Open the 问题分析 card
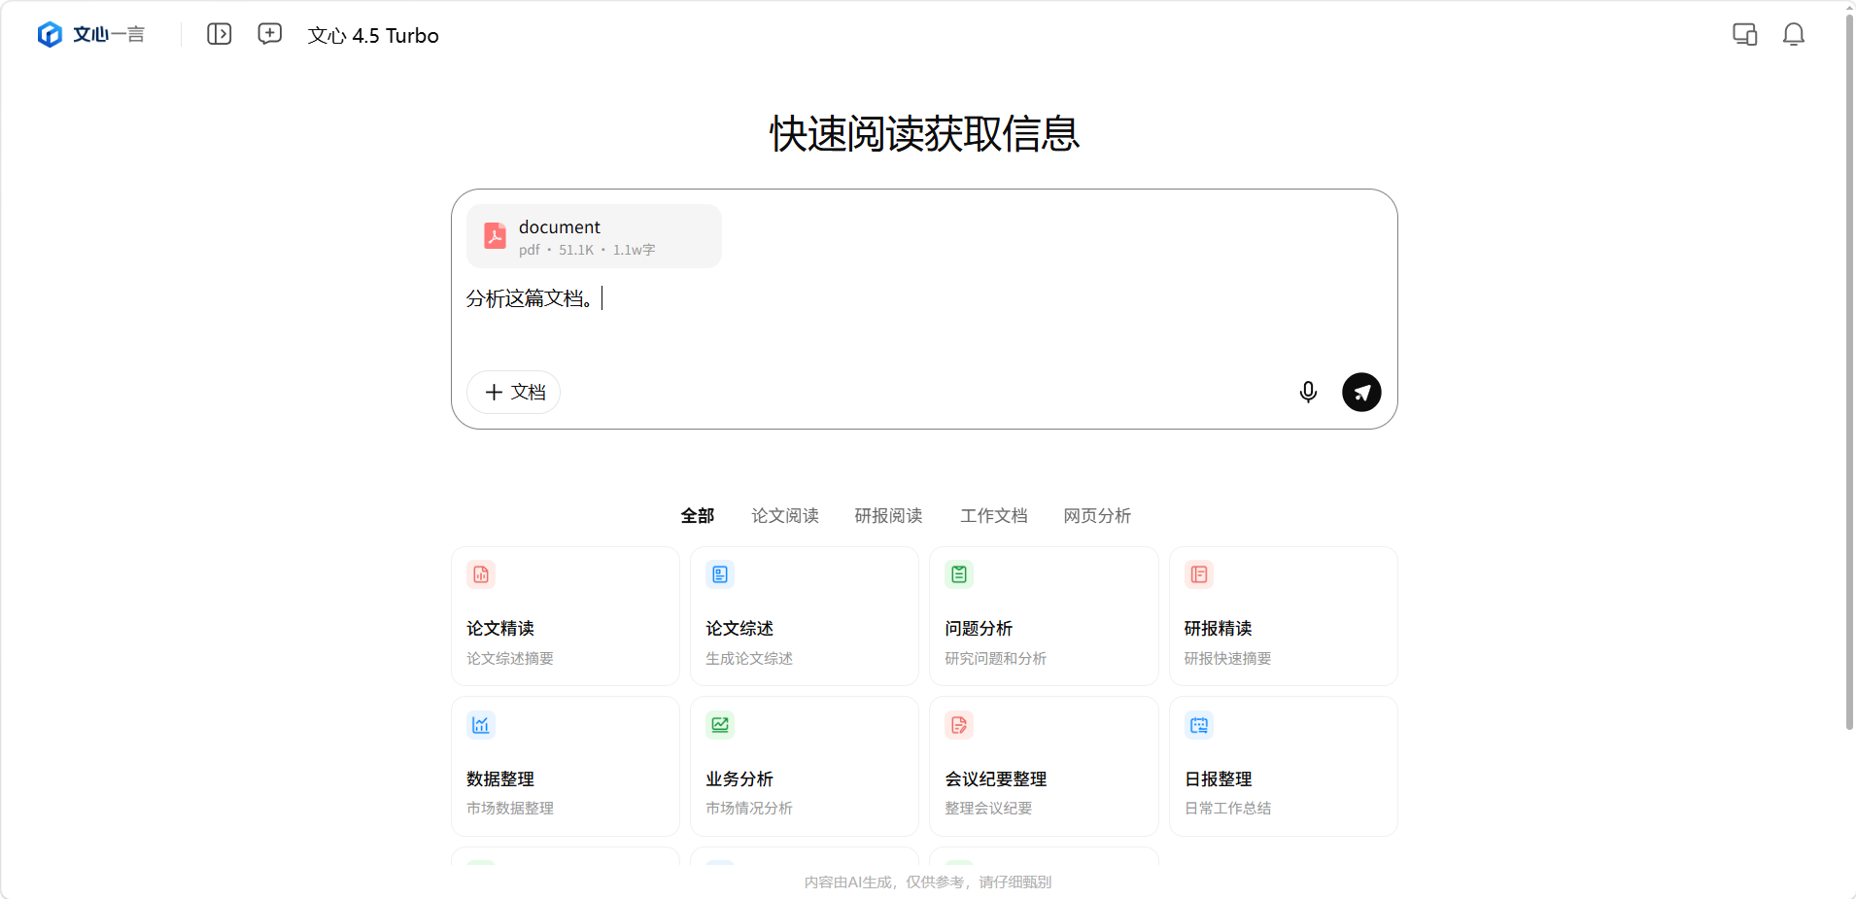This screenshot has height=899, width=1856. click(x=1044, y=616)
